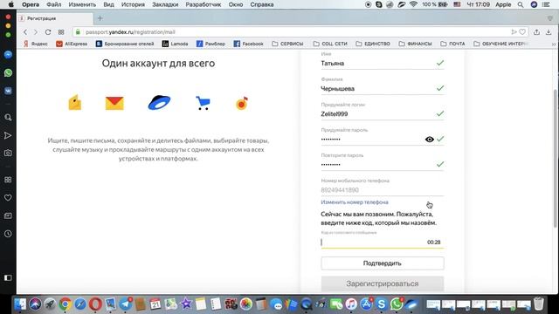Click the Подтвердить button

383,263
